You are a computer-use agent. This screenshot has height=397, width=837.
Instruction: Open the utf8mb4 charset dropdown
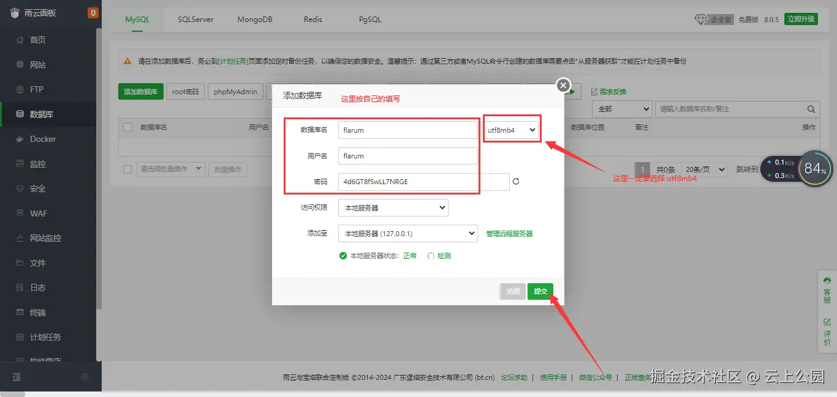pos(512,130)
